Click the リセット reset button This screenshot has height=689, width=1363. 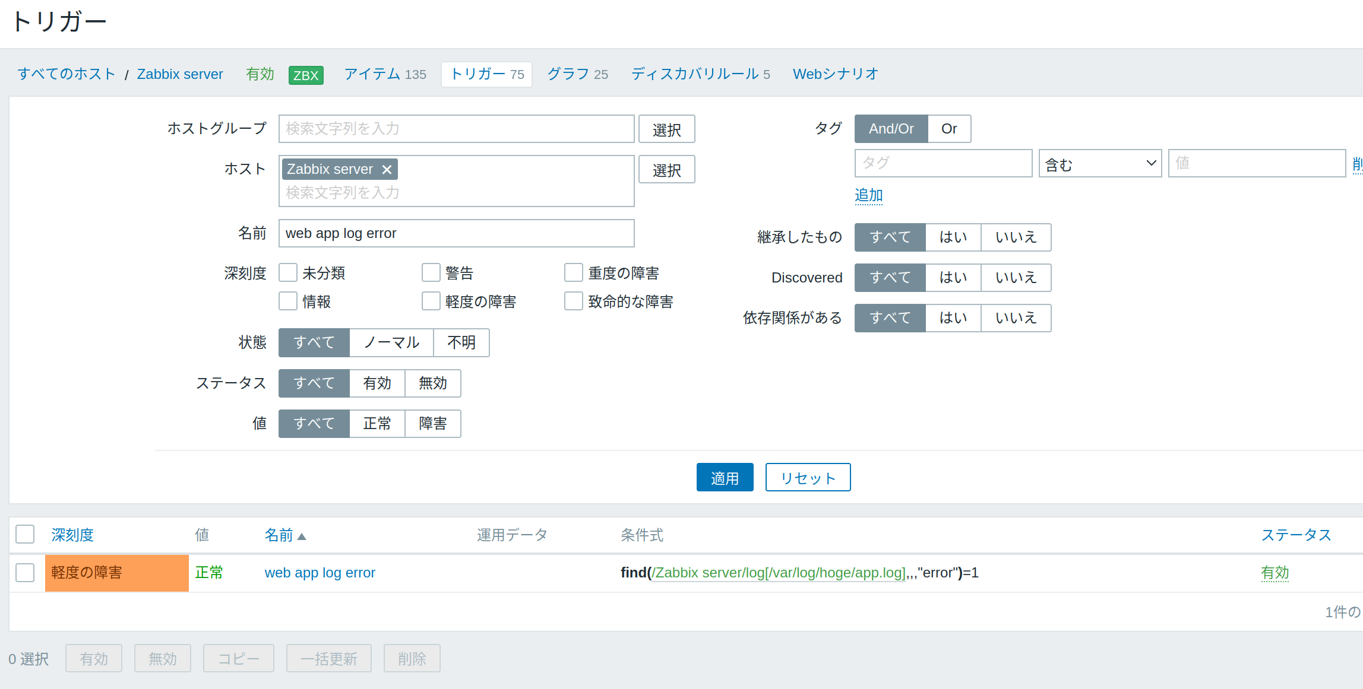[808, 478]
